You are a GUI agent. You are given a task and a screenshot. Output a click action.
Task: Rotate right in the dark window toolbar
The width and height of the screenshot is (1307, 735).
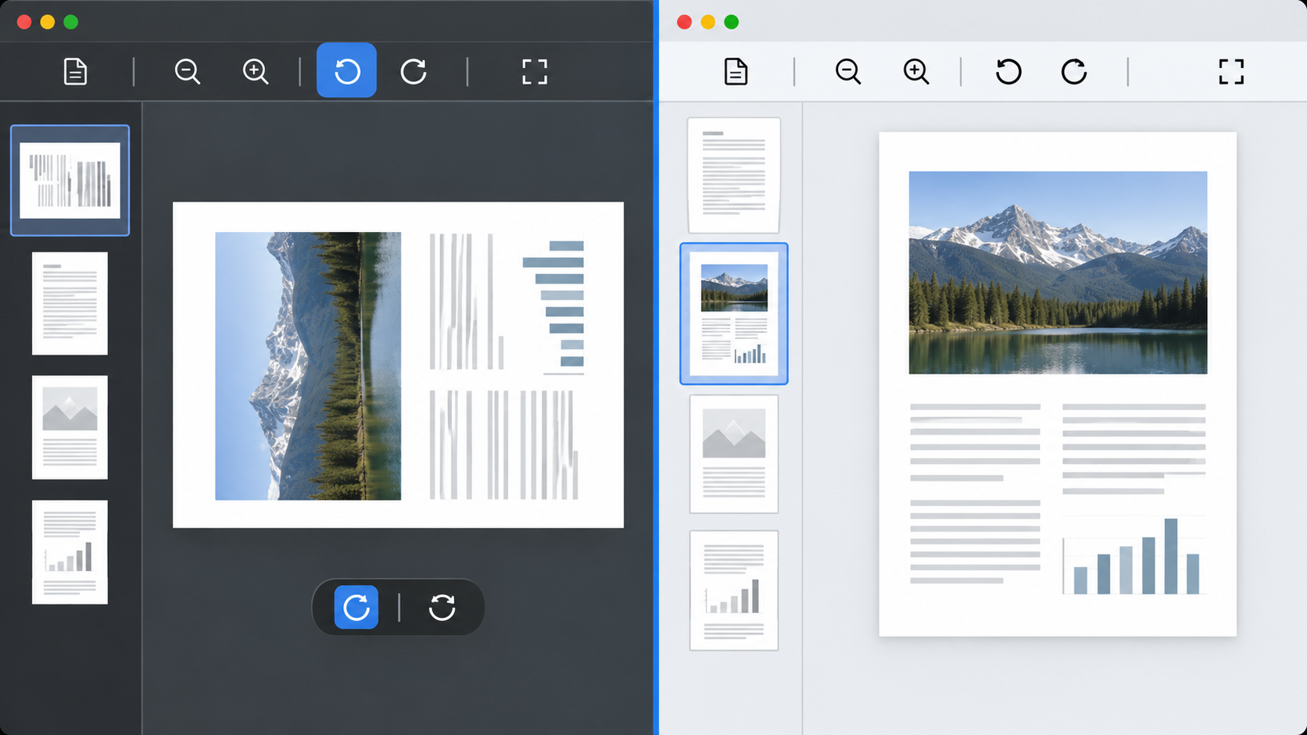point(414,72)
